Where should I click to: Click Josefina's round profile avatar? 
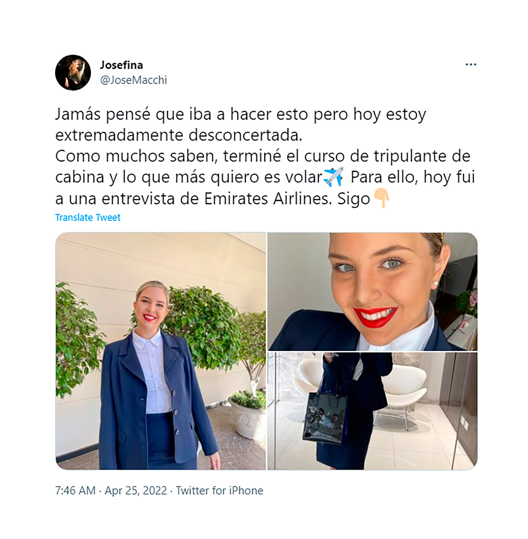(73, 72)
